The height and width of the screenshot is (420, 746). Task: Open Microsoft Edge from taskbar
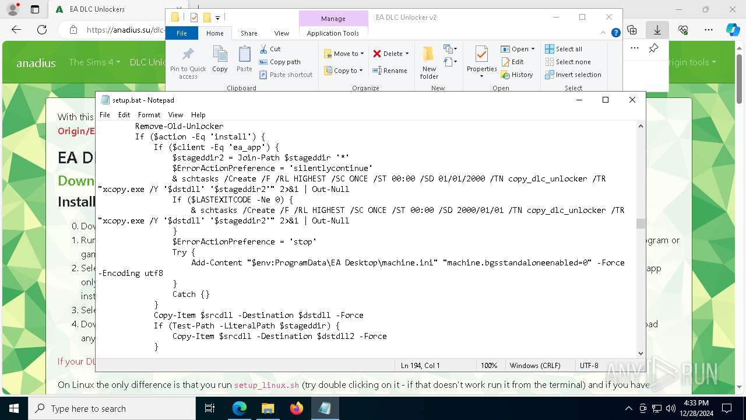coord(240,408)
